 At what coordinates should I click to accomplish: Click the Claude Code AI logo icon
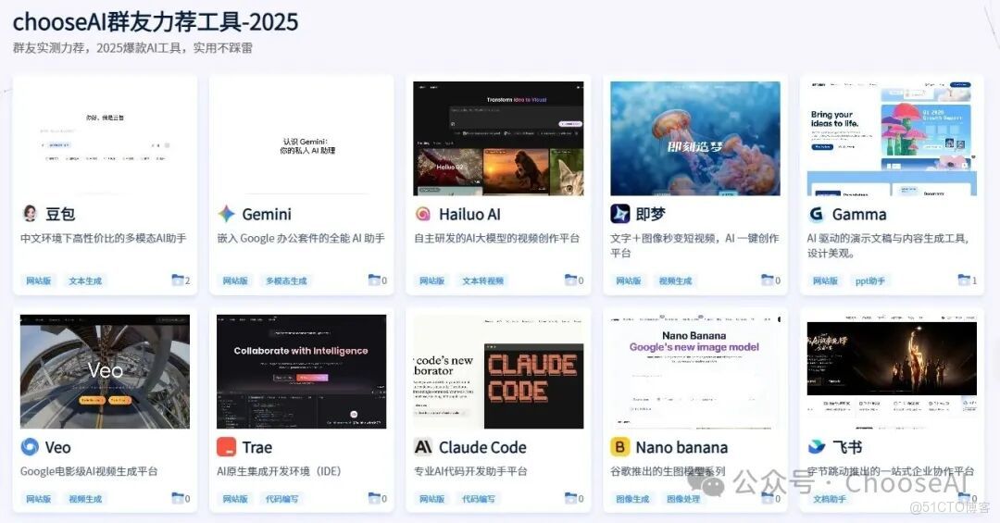(423, 447)
